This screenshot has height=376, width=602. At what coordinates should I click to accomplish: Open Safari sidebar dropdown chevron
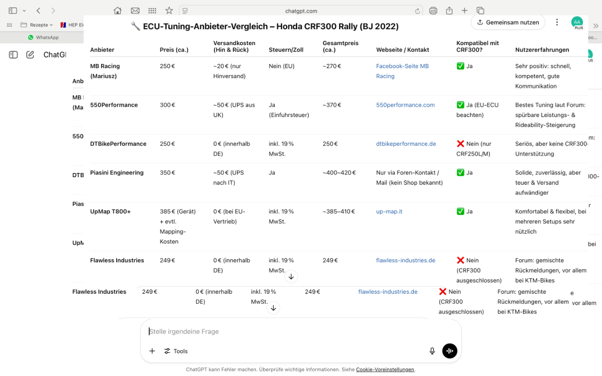[x=24, y=10]
